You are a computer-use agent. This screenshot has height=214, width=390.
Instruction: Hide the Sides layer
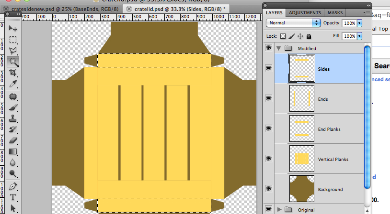(268, 68)
